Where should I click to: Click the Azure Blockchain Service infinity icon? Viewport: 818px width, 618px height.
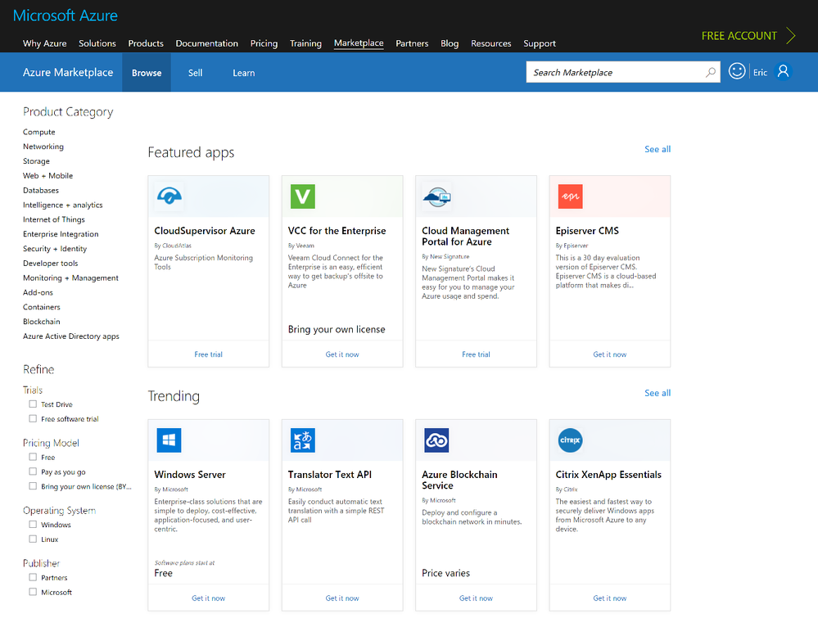coord(436,440)
